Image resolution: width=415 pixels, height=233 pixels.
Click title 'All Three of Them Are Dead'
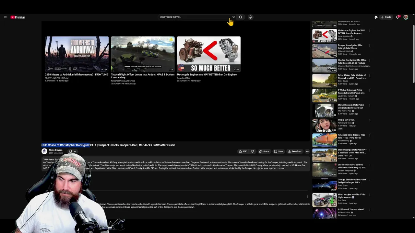click(351, 209)
